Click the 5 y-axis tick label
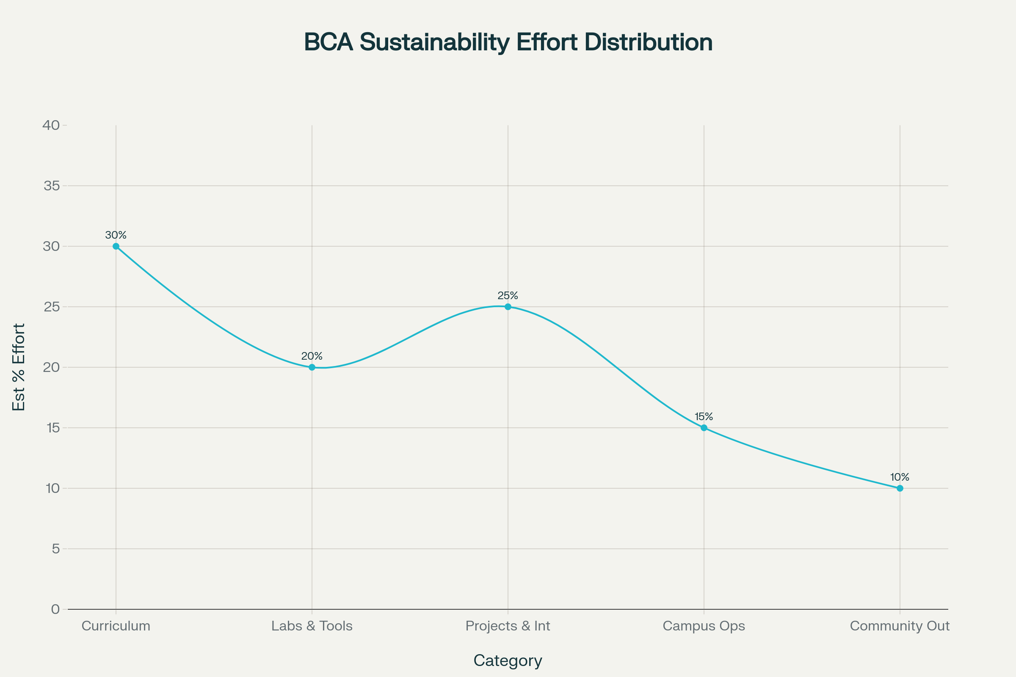Viewport: 1016px width, 677px height. [55, 549]
